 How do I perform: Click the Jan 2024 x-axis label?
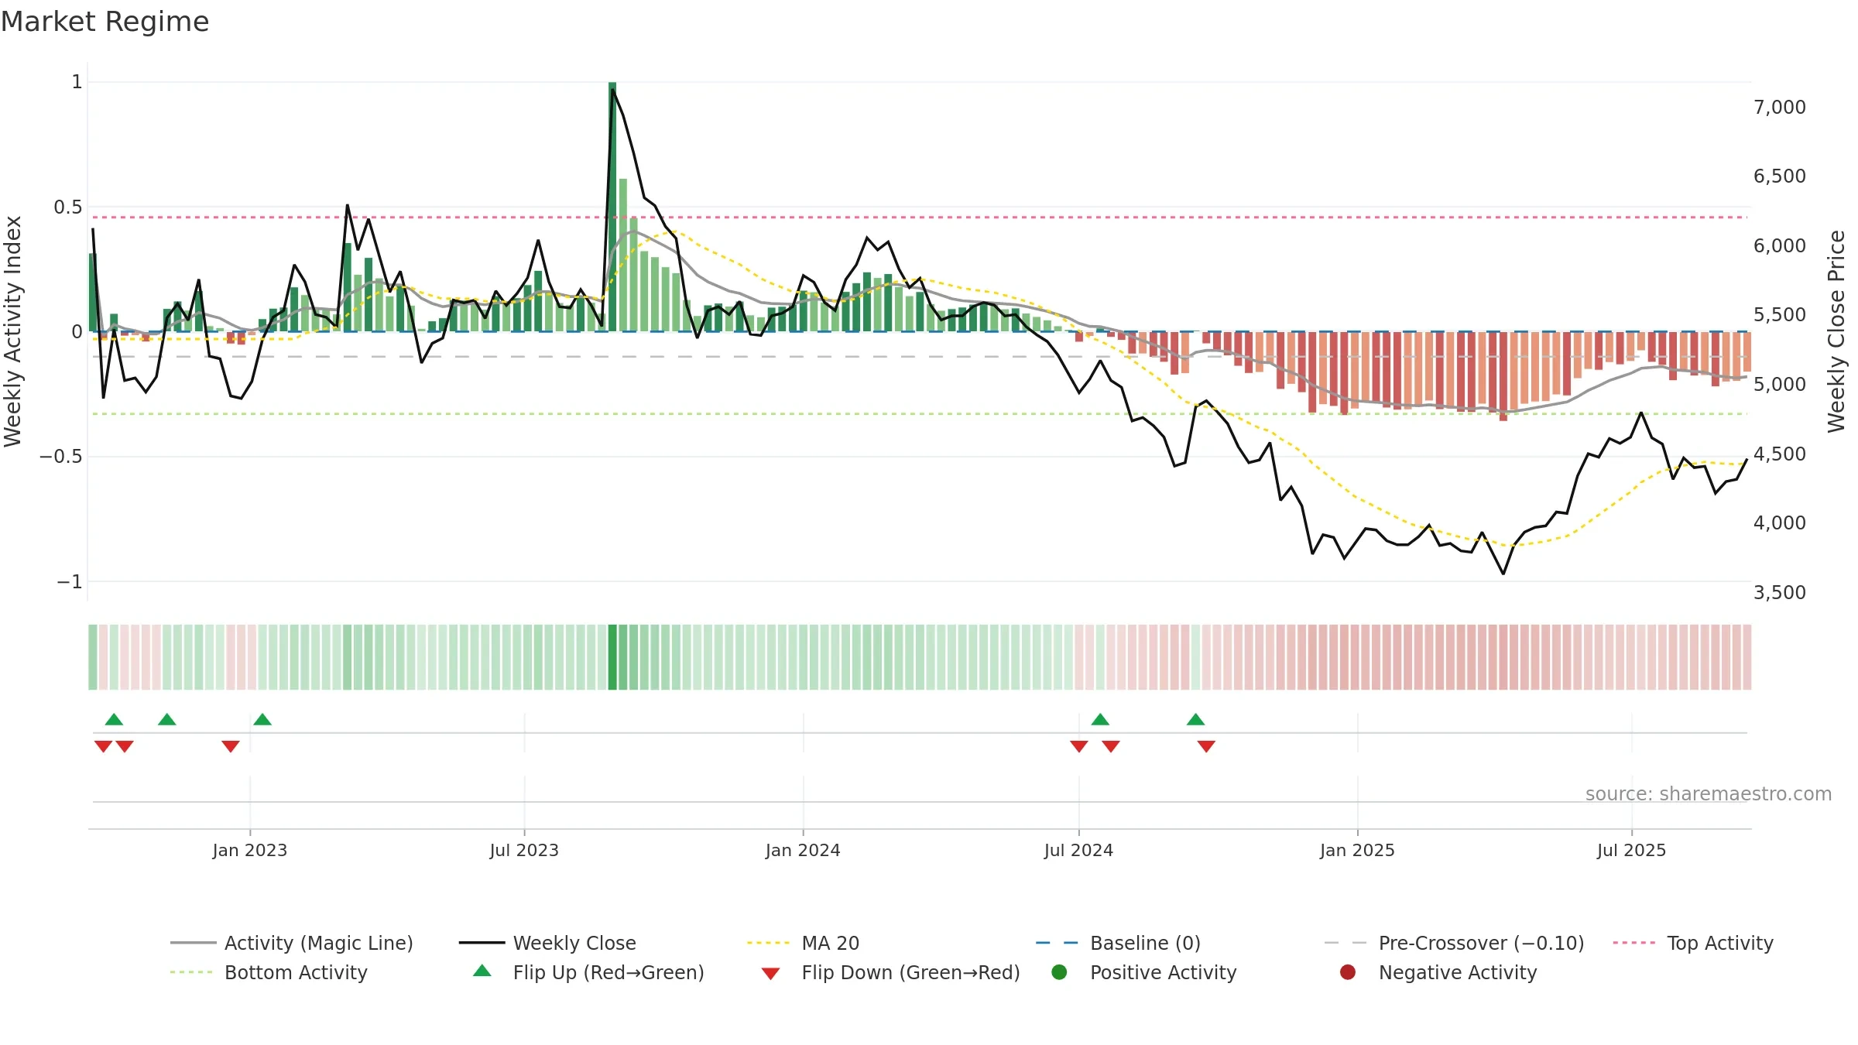click(803, 850)
